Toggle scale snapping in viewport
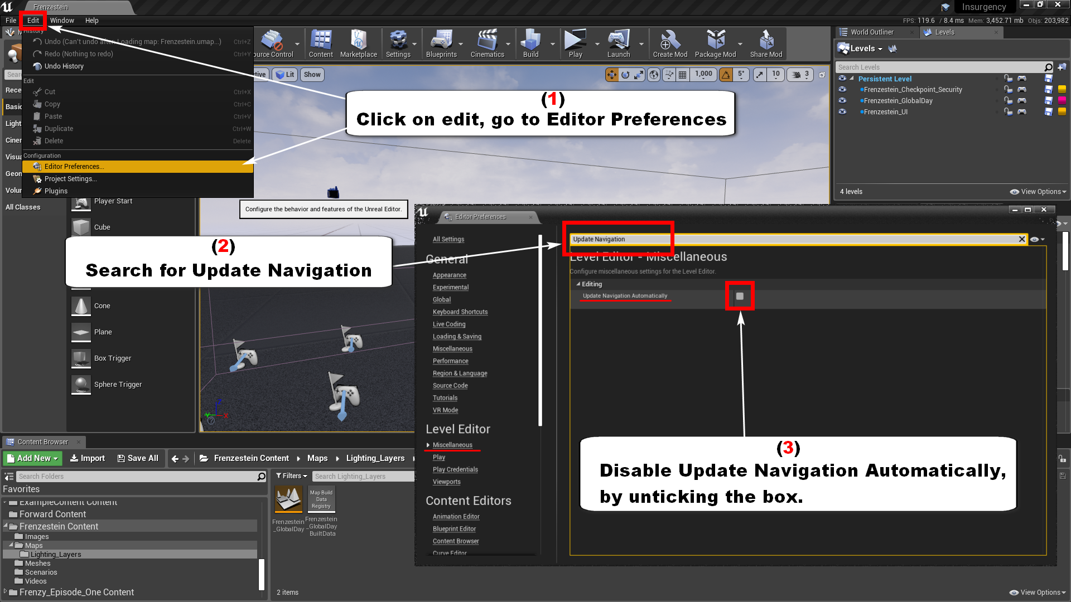Viewport: 1071px width, 602px height. pyautogui.click(x=760, y=75)
